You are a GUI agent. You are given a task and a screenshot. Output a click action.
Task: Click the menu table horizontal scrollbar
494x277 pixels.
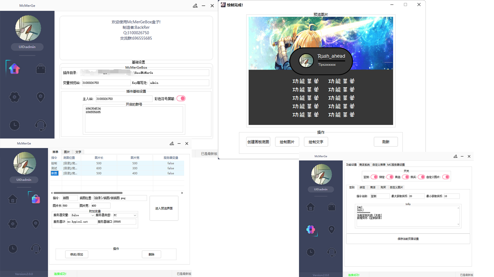(x=88, y=193)
